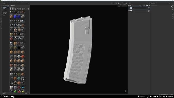Click the last icon in viewport top toolbar
Viewport: 174px width, 98px height.
point(127,4)
